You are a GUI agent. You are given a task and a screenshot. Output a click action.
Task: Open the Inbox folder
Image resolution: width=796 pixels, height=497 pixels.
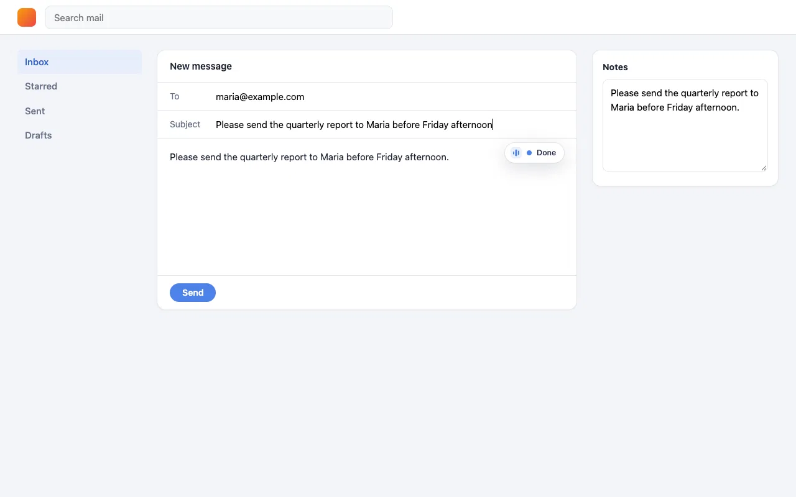80,62
